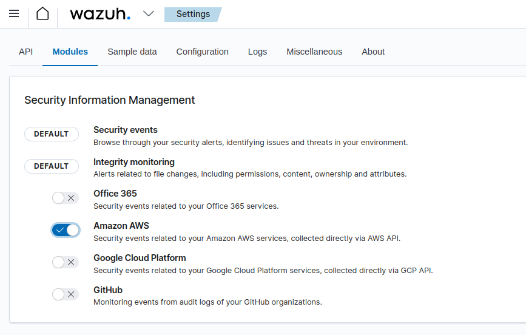526x335 pixels.
Task: Go to the About tab
Action: 373,52
